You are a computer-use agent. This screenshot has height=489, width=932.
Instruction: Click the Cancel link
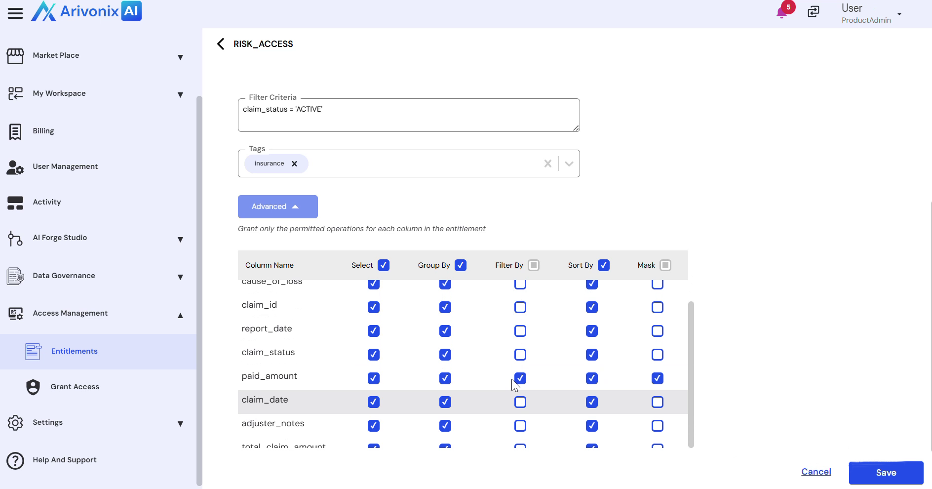[816, 472]
